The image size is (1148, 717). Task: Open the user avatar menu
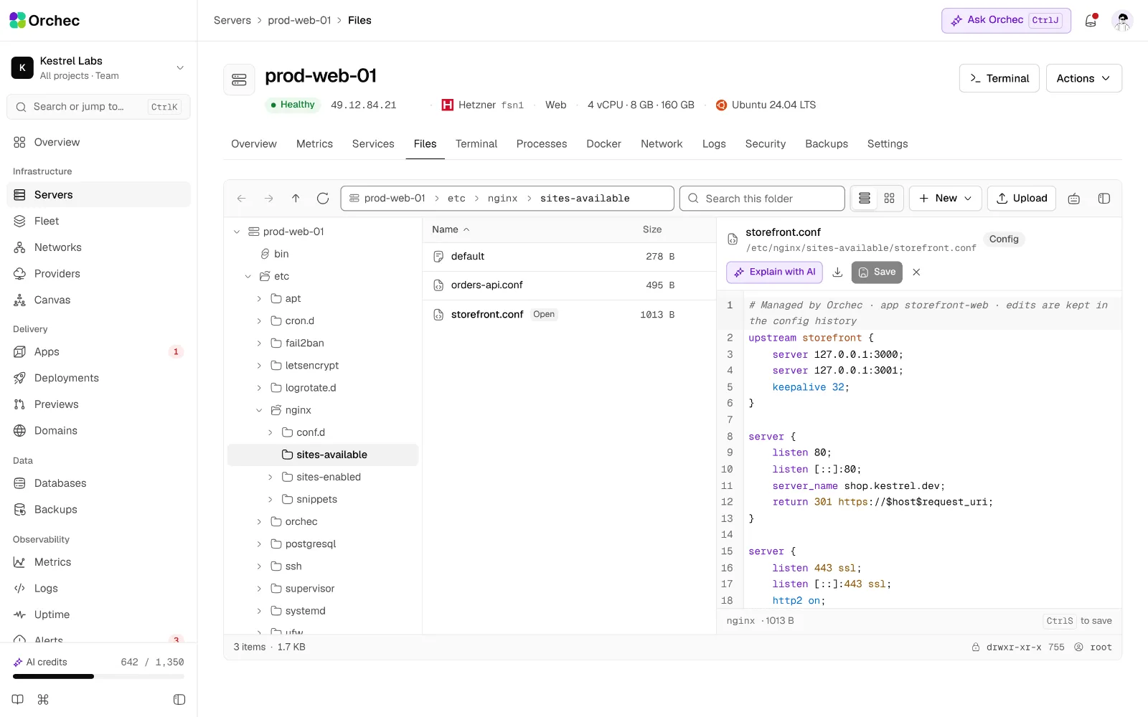coord(1122,21)
